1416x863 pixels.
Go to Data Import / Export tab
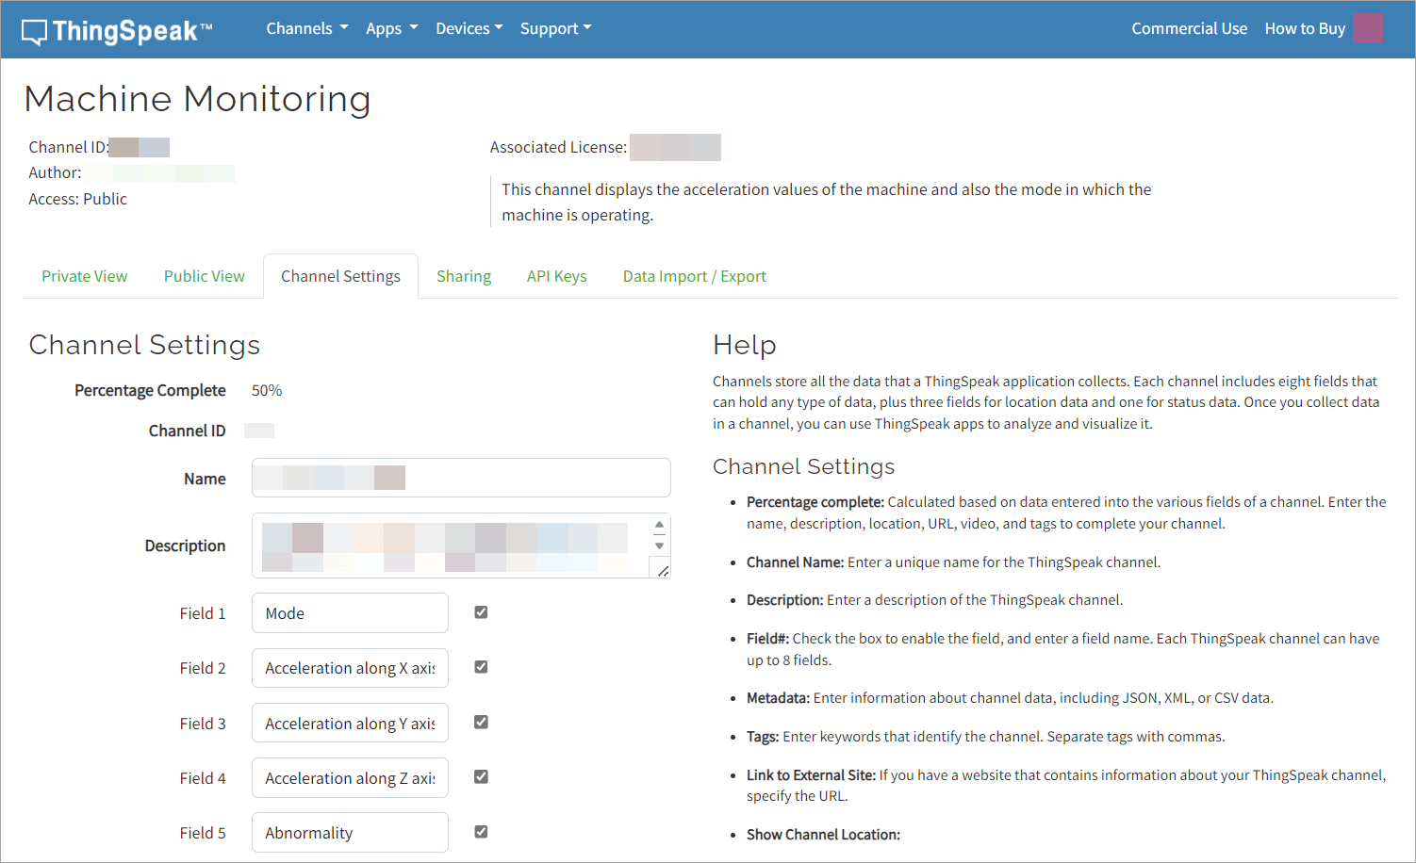694,276
